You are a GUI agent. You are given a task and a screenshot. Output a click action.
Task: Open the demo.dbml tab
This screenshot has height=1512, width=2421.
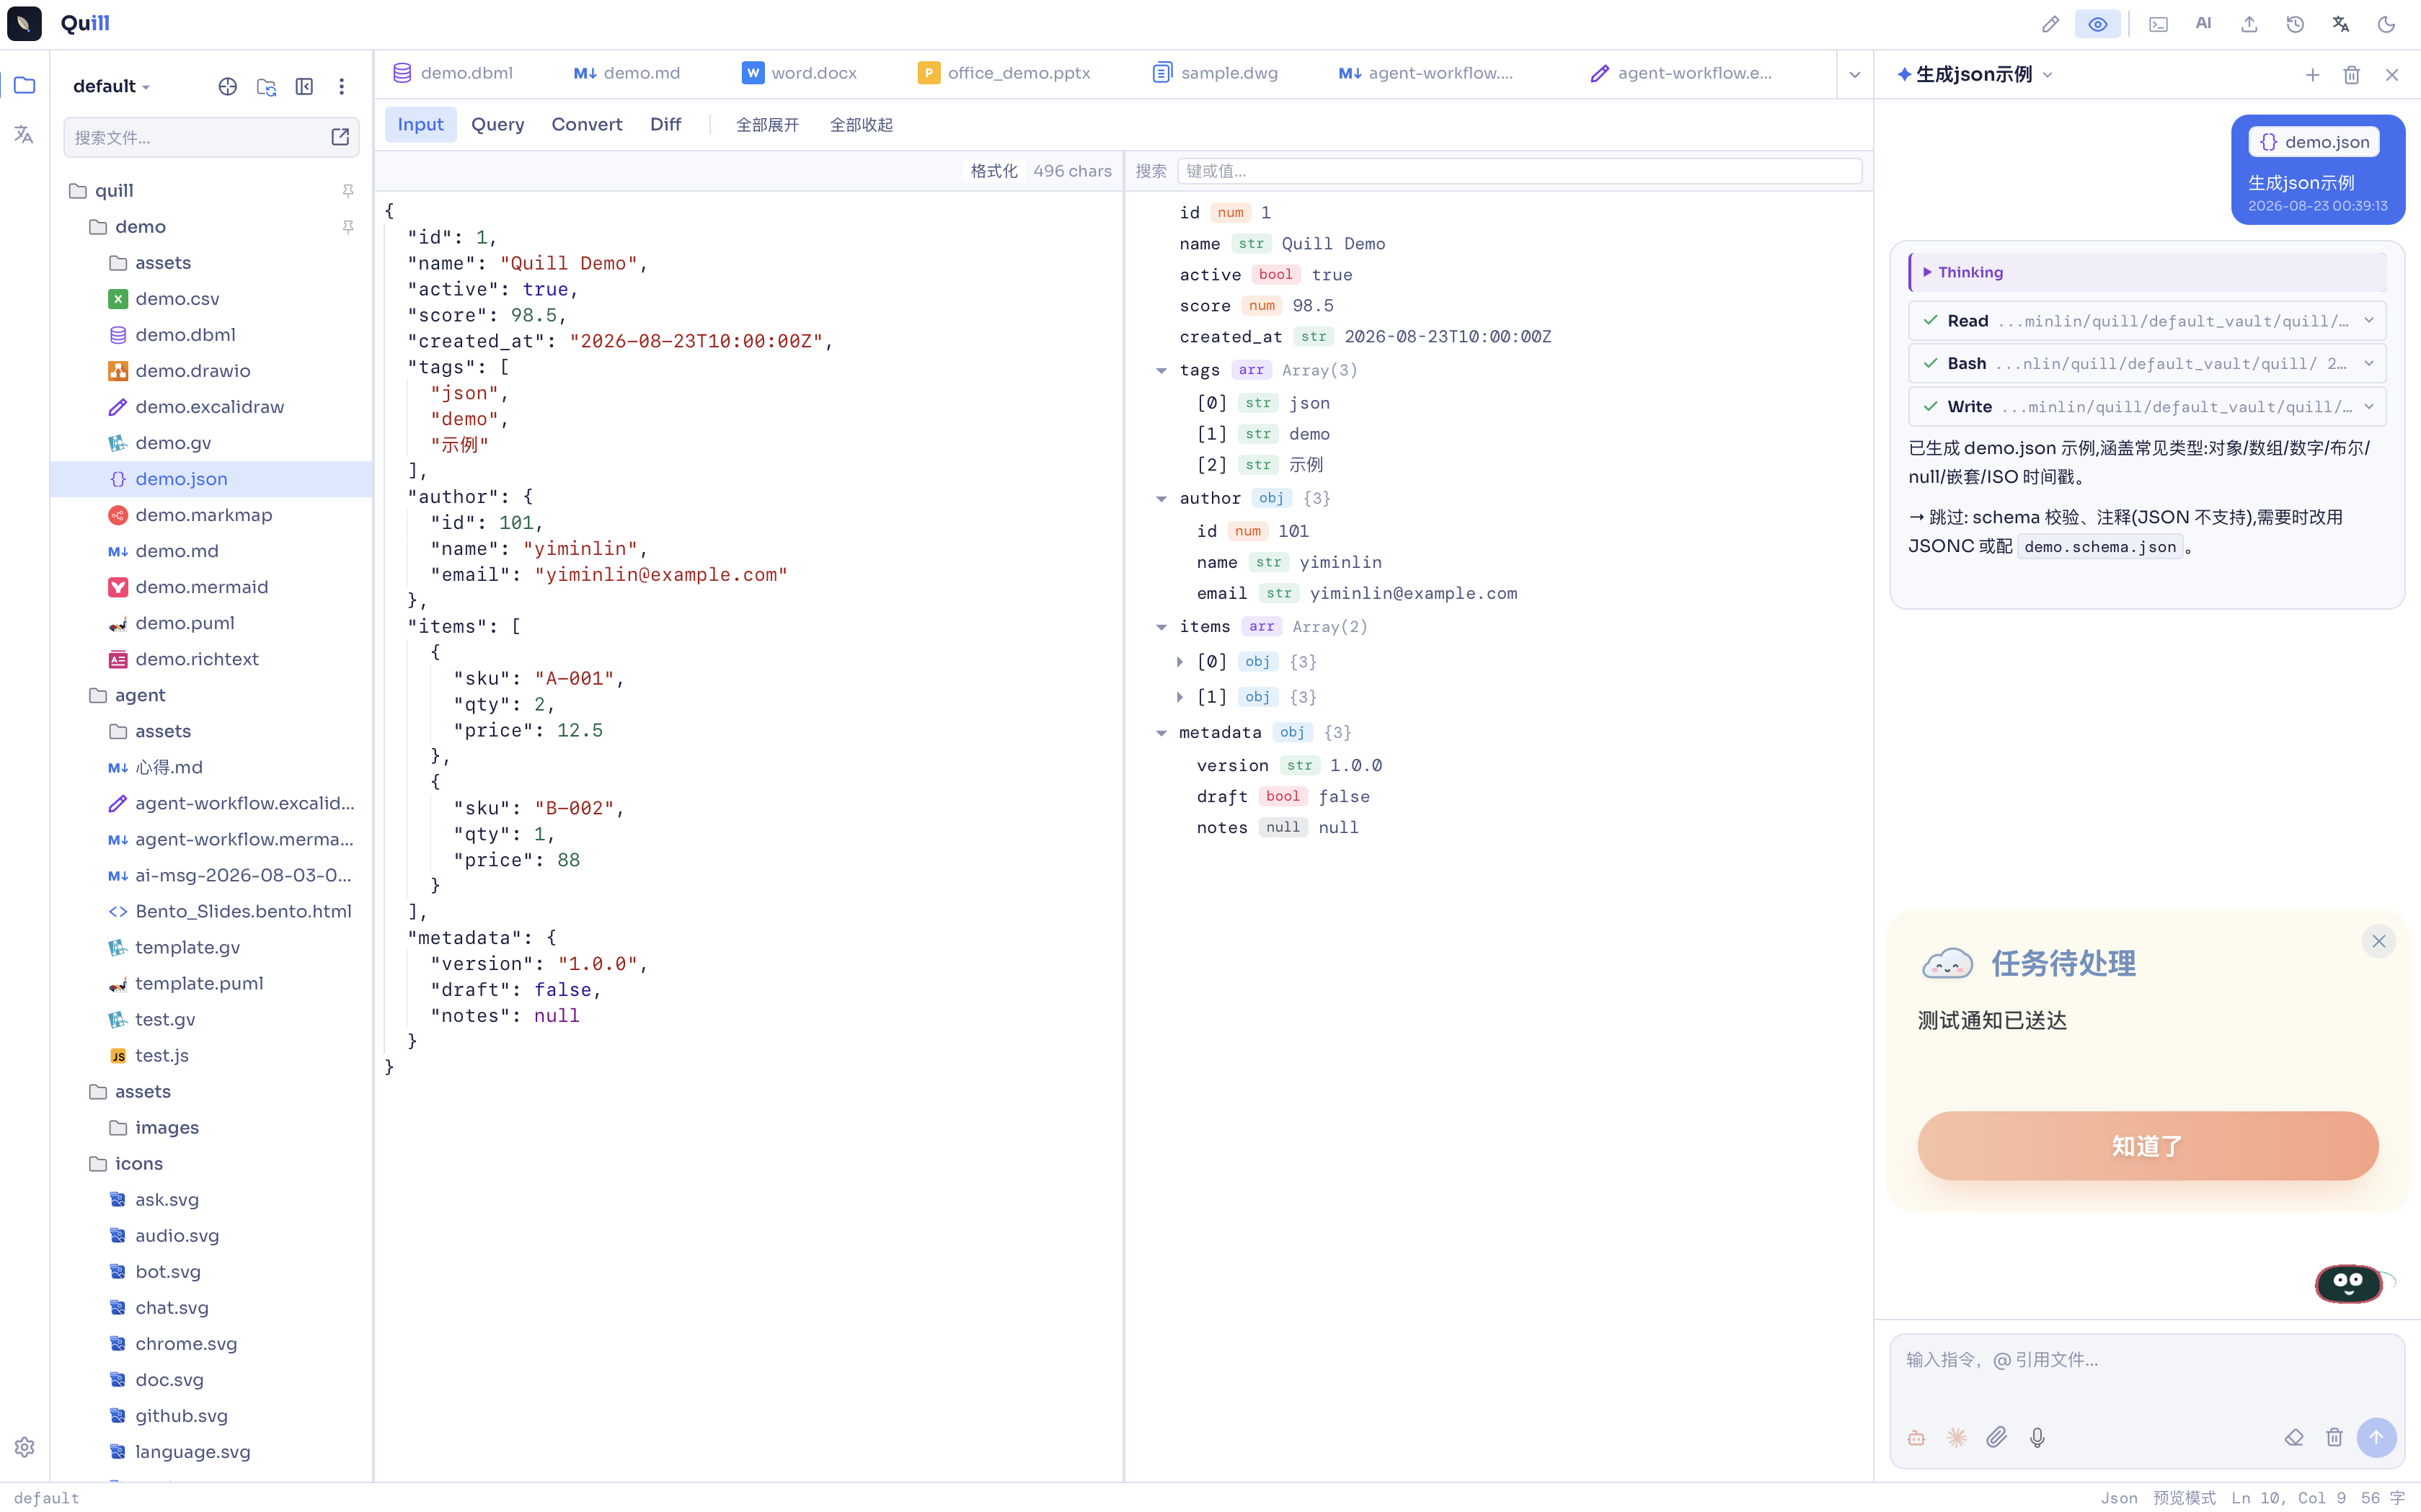pyautogui.click(x=453, y=73)
